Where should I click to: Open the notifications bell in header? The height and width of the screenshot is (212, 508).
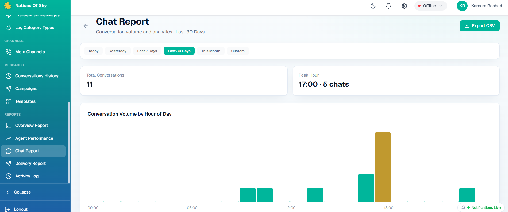(388, 6)
